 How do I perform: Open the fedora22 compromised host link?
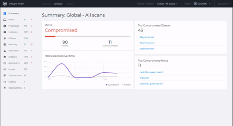click(x=145, y=78)
